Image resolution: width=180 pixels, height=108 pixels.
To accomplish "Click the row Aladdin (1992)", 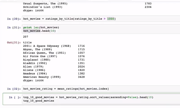I will [54, 63].
